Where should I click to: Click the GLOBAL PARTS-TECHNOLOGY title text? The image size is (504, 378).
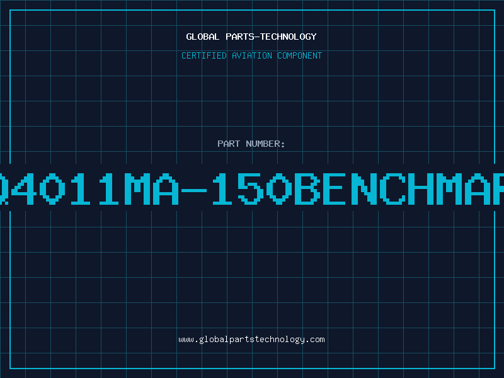pyautogui.click(x=251, y=37)
